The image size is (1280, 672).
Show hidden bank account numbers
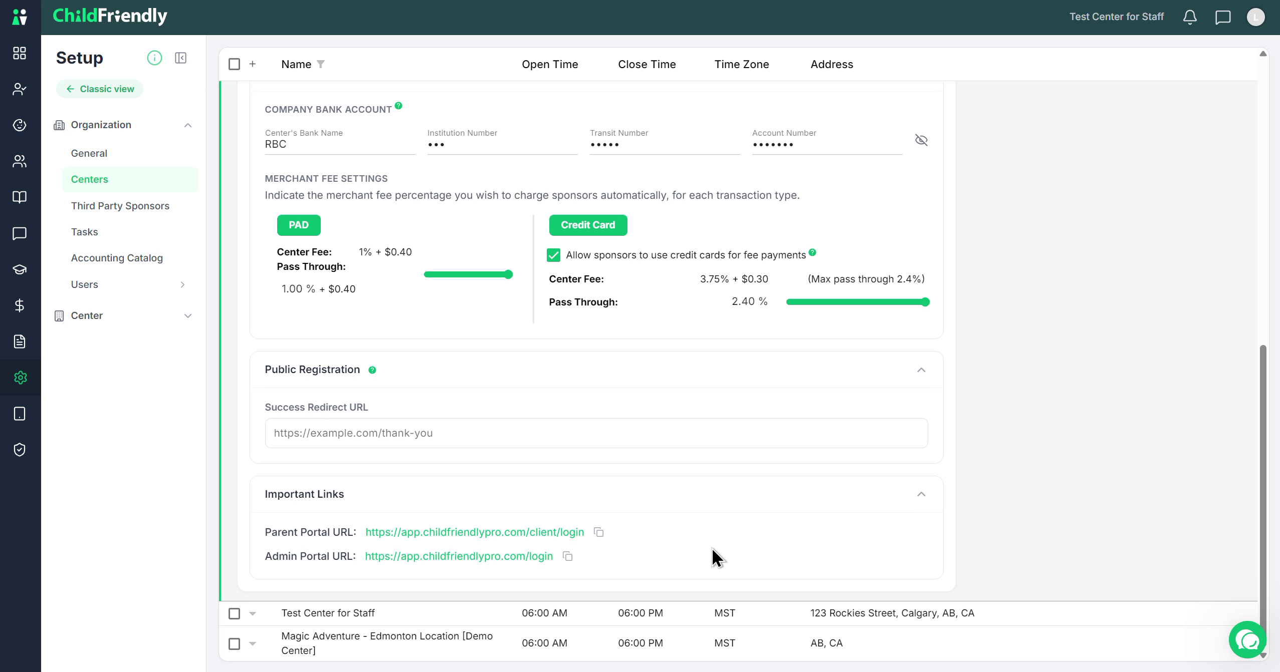921,140
